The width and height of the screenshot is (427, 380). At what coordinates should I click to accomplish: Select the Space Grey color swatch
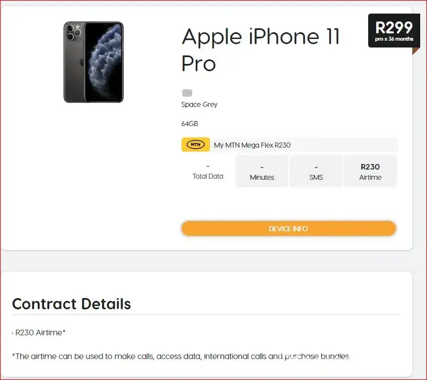point(187,93)
